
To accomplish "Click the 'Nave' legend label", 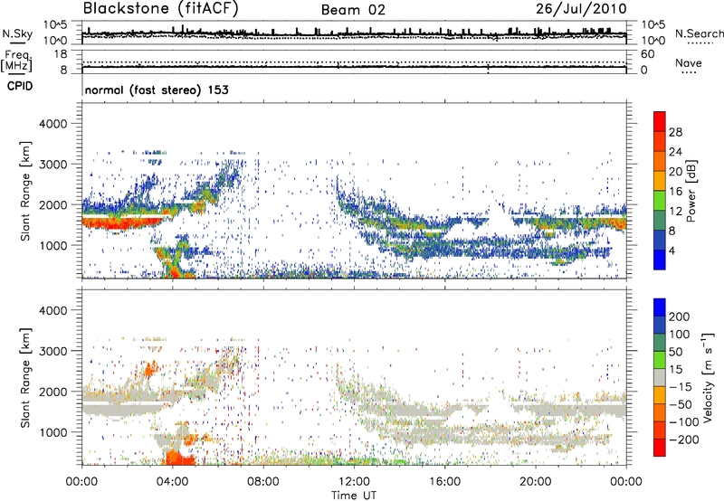I will pyautogui.click(x=689, y=62).
